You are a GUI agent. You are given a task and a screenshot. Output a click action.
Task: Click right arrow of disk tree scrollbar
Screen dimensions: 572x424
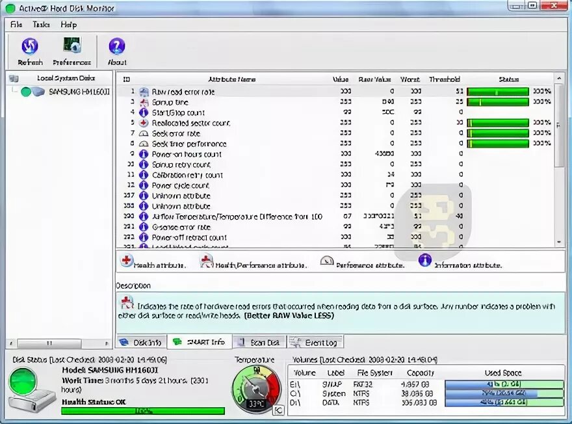tap(107, 343)
